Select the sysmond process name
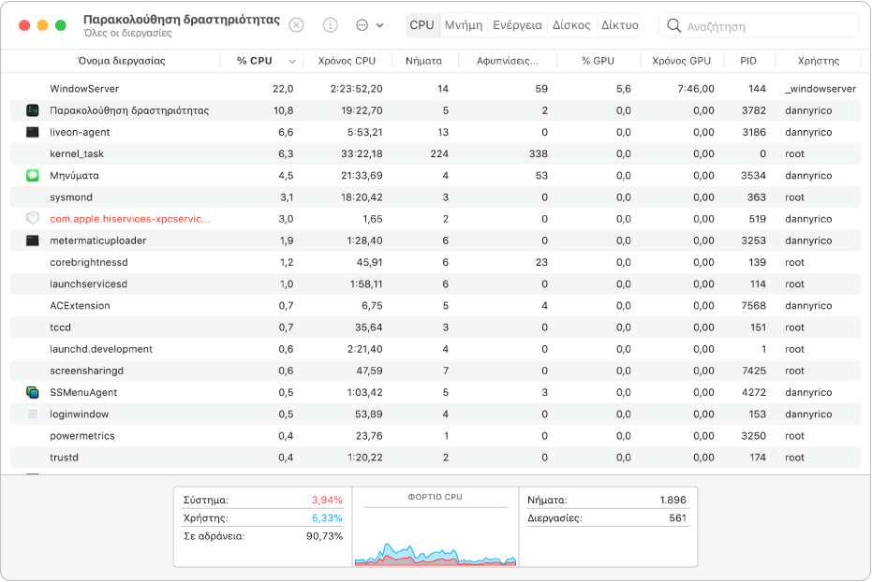 point(71,197)
